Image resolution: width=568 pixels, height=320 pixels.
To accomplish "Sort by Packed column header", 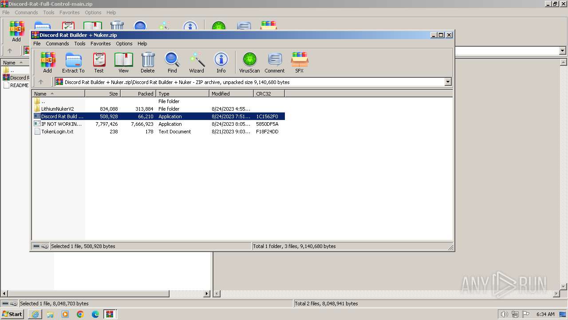I will (138, 94).
